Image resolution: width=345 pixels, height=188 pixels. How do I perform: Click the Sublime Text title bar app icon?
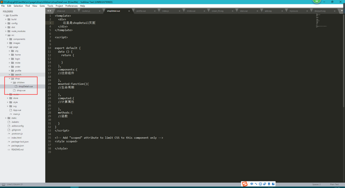[x=2, y=2]
